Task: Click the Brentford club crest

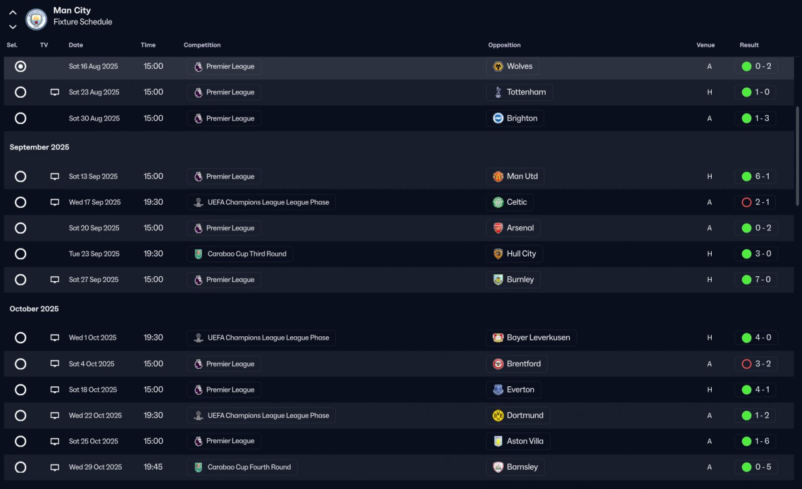Action: pyautogui.click(x=498, y=364)
